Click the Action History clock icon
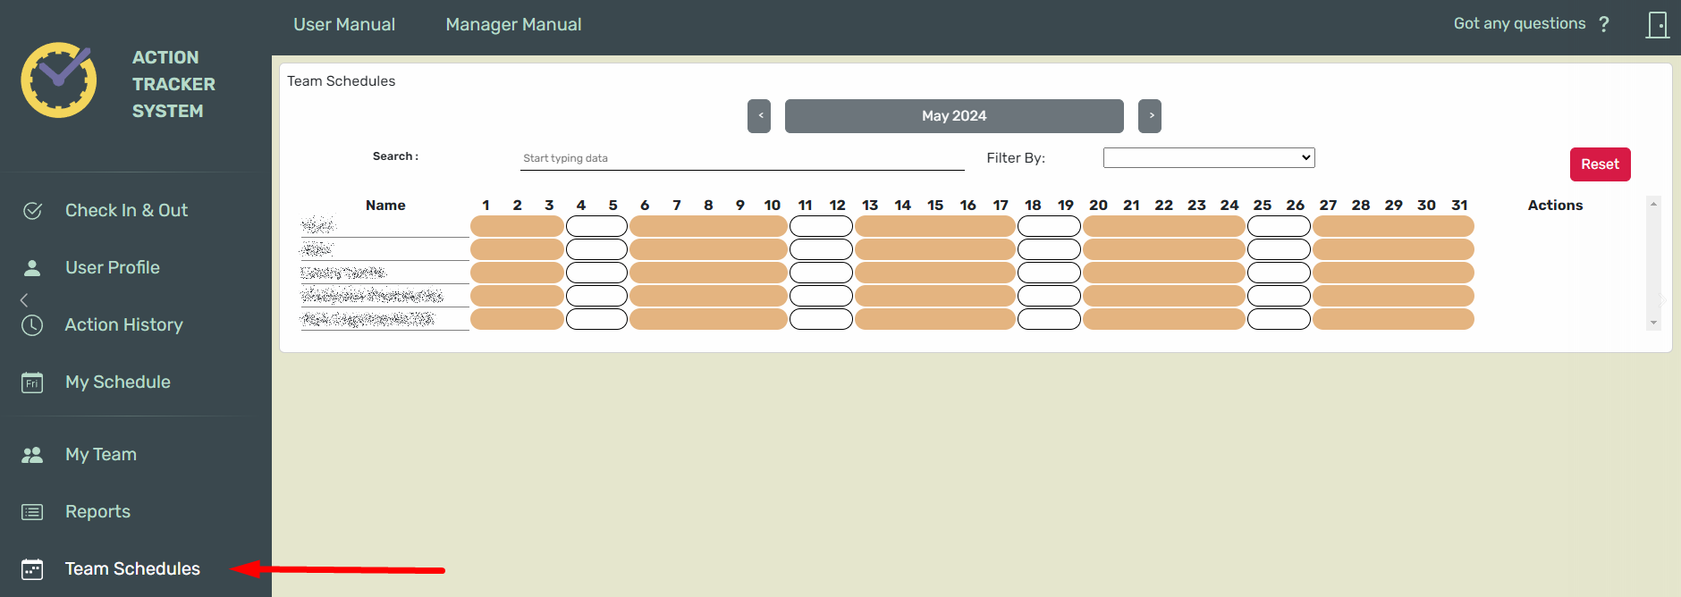Viewport: 1681px width, 597px height. [32, 325]
